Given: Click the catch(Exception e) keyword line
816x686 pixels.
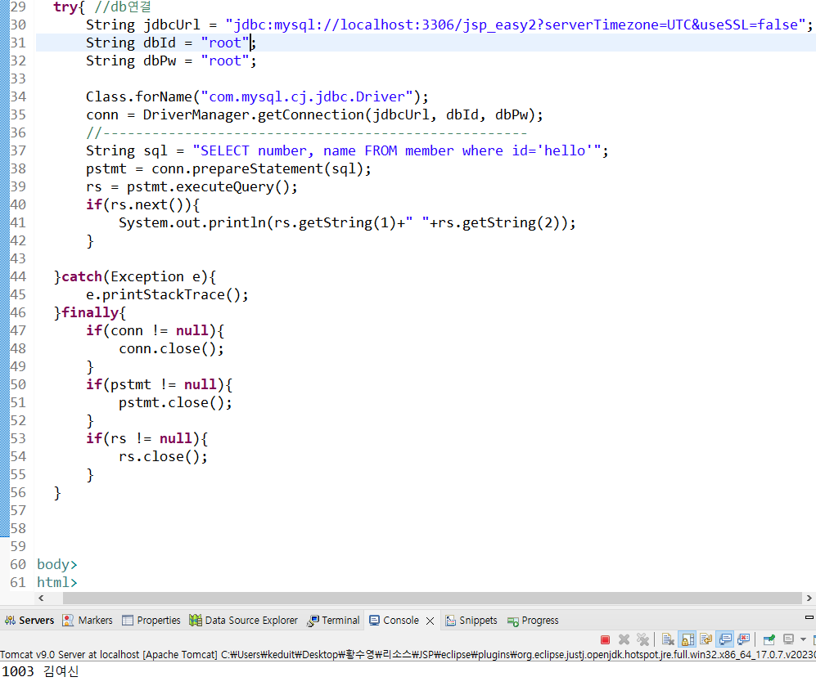Looking at the screenshot, I should [x=135, y=276].
